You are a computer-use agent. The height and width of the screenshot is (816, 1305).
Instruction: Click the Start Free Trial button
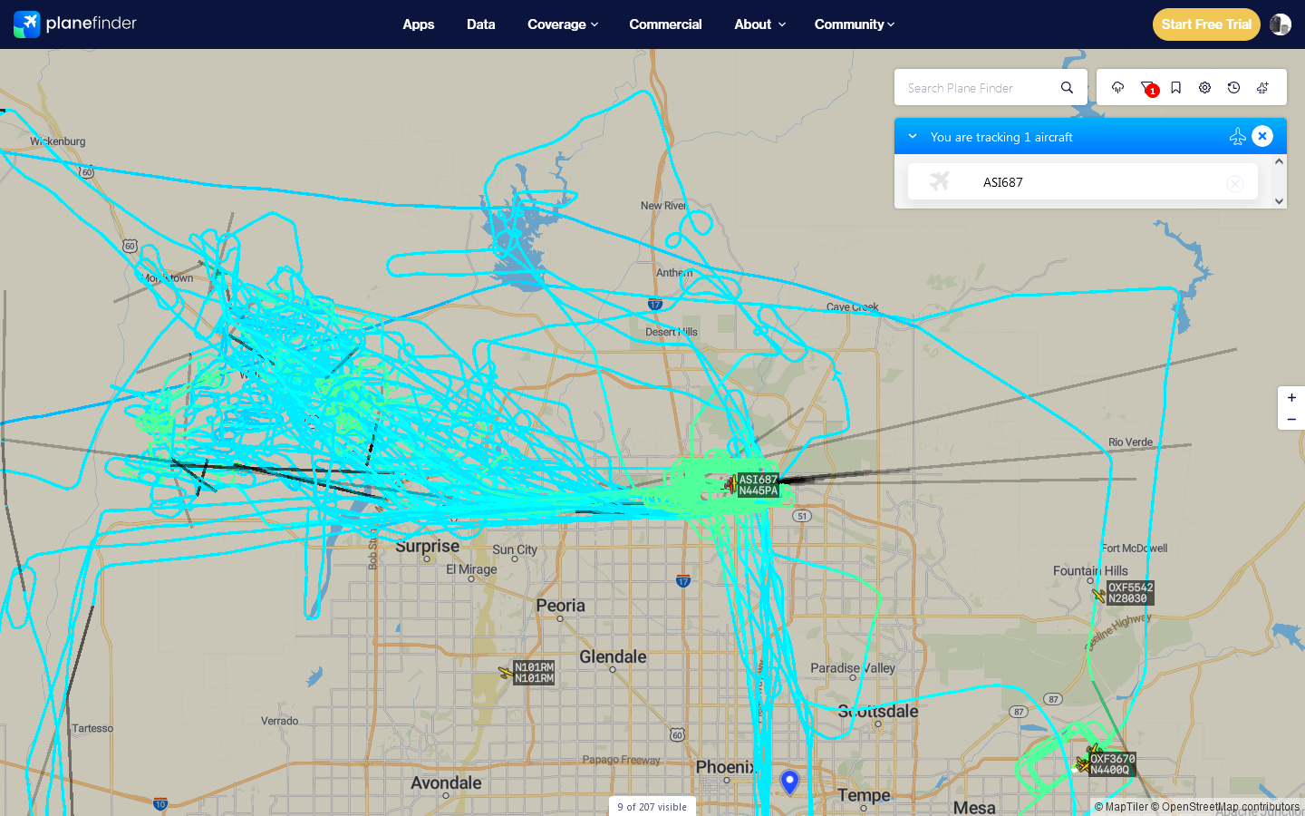click(x=1206, y=24)
